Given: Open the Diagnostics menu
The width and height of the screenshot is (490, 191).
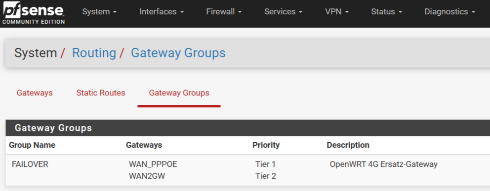Looking at the screenshot, I should (449, 12).
